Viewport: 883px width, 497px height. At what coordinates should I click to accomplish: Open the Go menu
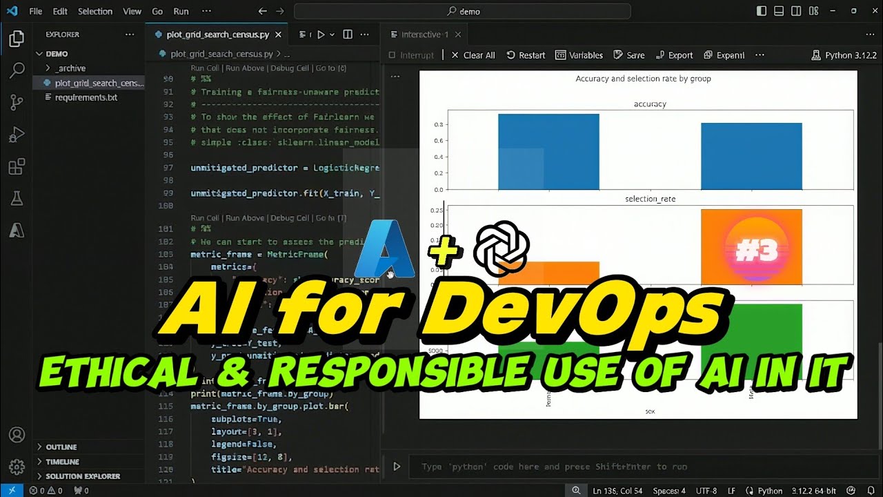coord(157,11)
